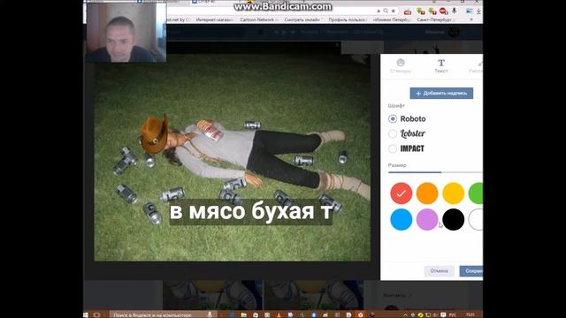Click the Отмена cancel button

439,271
